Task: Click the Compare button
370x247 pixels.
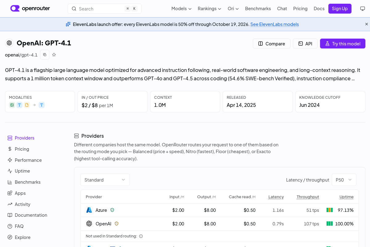Action: coord(271,44)
